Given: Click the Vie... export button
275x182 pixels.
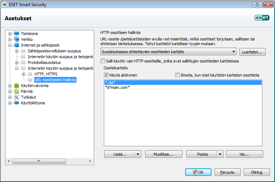Looking at the screenshot, I should (x=244, y=154).
